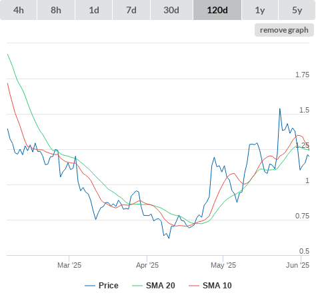This screenshot has height=303, width=316.
Task: Open the 7d time range tab
Action: pos(131,10)
